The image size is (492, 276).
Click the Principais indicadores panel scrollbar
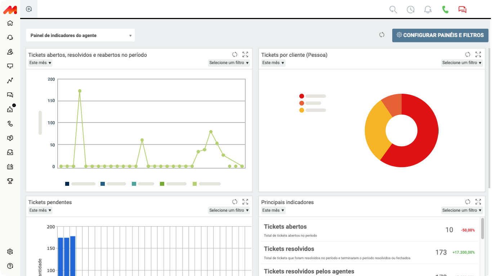coord(483,229)
